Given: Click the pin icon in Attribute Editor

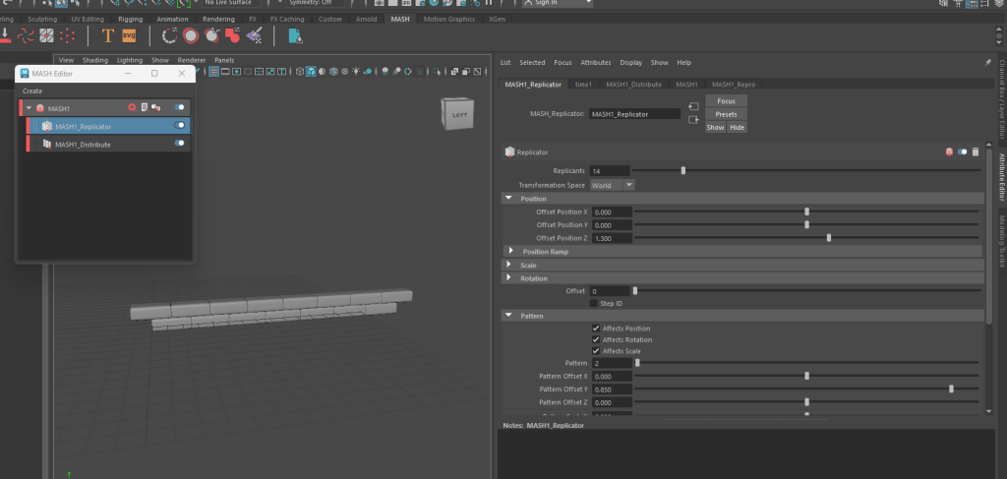Looking at the screenshot, I should (987, 62).
